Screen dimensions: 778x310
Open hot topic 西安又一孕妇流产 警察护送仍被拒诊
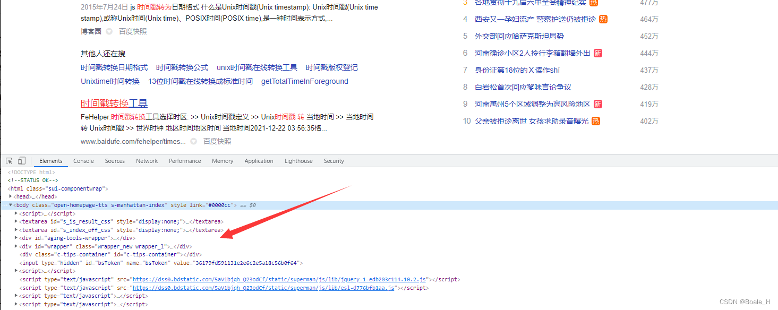[535, 19]
